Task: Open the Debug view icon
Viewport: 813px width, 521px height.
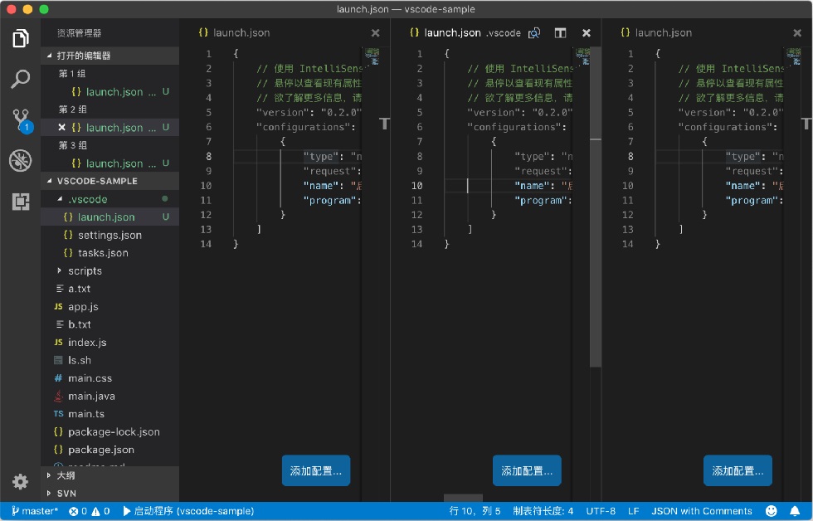Action: click(20, 161)
